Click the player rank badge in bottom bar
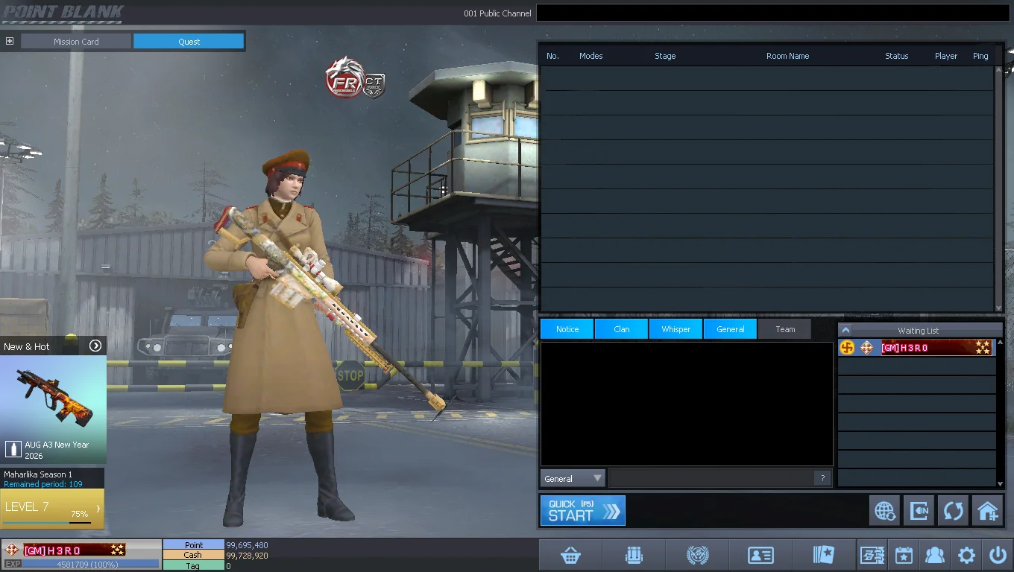Viewport: 1014px width, 572px height. coord(11,550)
